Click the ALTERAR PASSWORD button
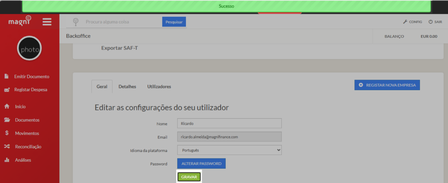Viewport: 448px width, 183px height. [x=201, y=164]
